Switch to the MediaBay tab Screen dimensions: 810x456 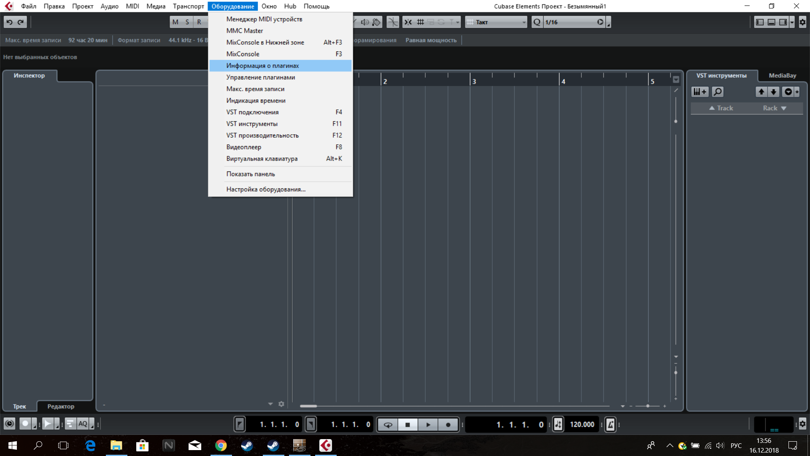click(x=782, y=76)
